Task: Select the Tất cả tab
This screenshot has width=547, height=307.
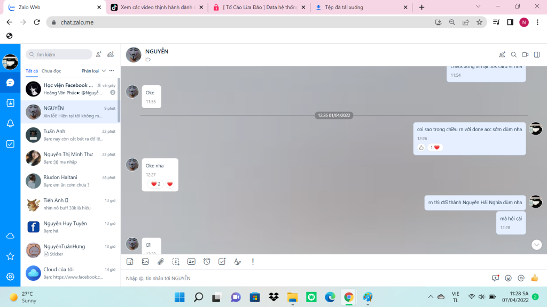Action: point(32,71)
